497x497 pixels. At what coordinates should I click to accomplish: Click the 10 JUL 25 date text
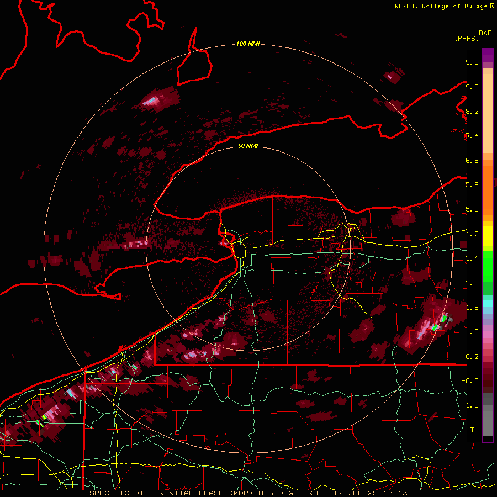tap(356, 493)
